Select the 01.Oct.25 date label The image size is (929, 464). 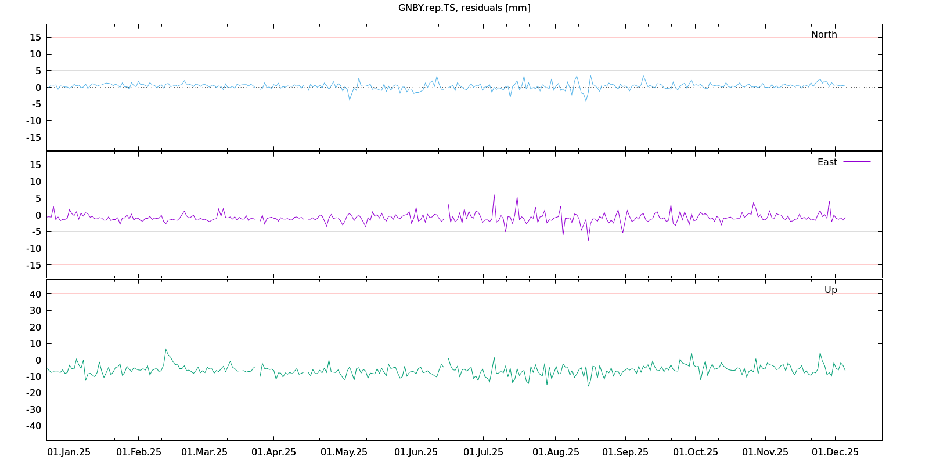click(x=695, y=452)
